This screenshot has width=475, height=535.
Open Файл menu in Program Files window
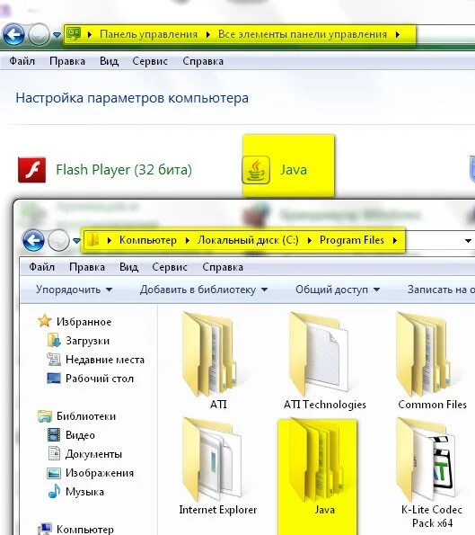41,267
